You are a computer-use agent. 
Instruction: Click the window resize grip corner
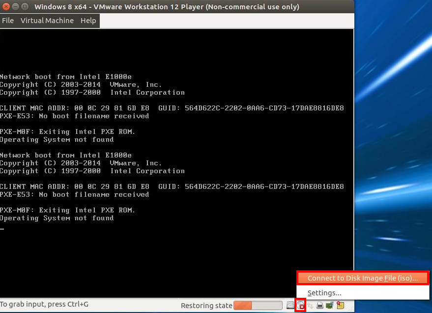coord(351,310)
